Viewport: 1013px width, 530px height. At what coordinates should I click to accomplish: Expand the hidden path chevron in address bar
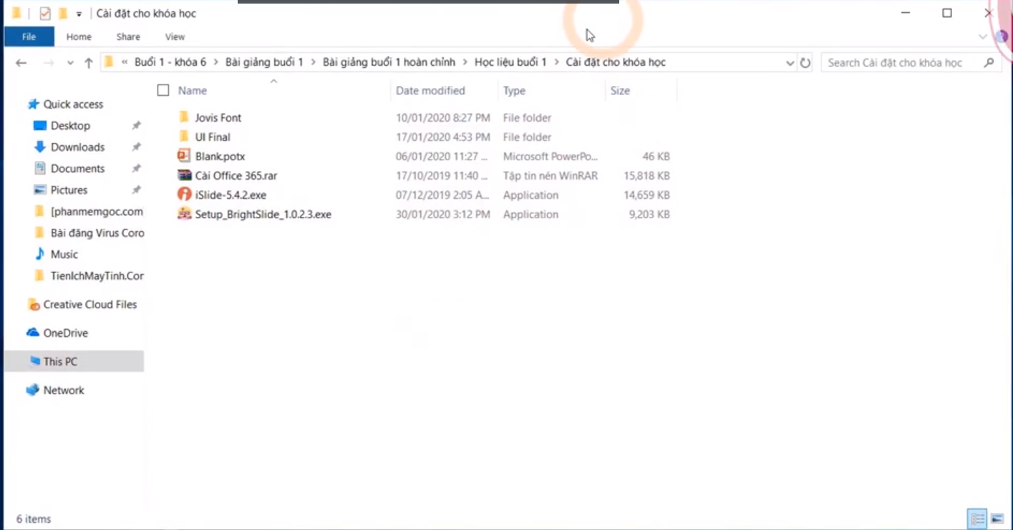(x=125, y=62)
